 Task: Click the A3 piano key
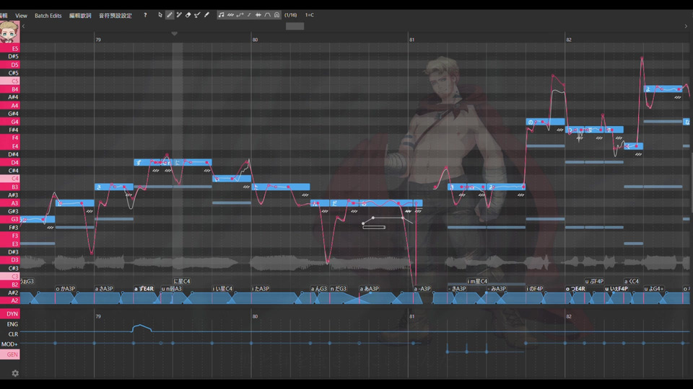[x=9, y=203]
